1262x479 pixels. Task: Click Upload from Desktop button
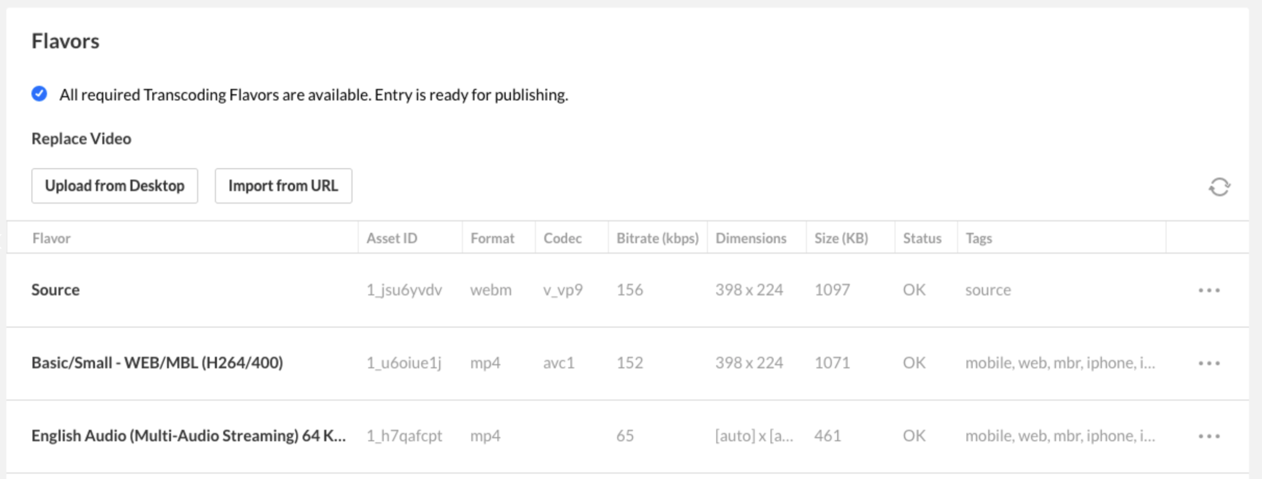(114, 186)
